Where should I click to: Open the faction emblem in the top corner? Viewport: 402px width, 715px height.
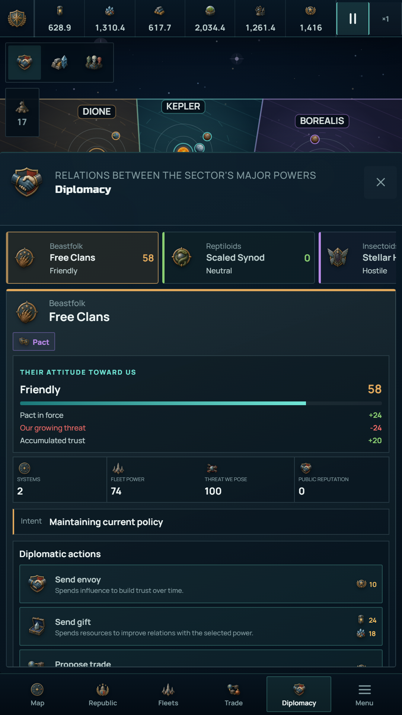[17, 19]
